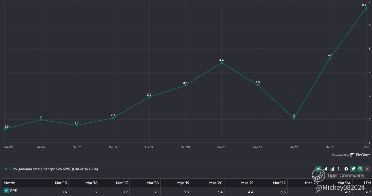Click the EPS (Annual) legend label
Image resolution: width=372 pixels, height=196 pixels.
pos(54,169)
